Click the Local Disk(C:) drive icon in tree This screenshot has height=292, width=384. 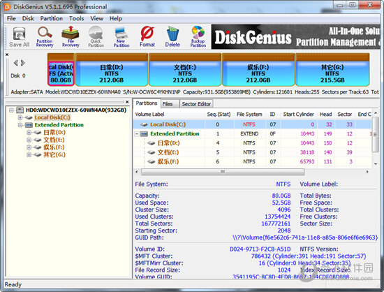pyautogui.click(x=29, y=117)
